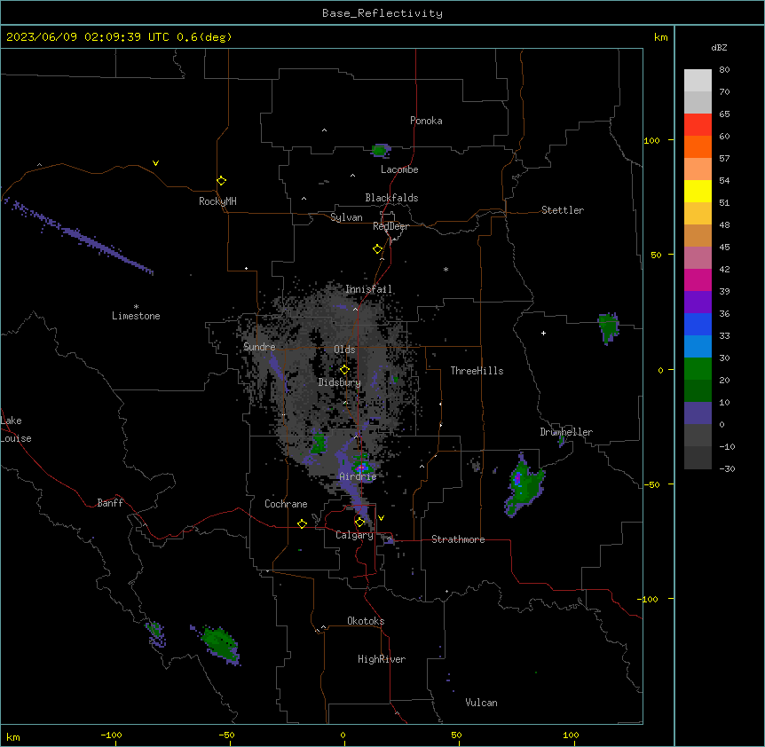Click the large green storm cell south of Drumheller
This screenshot has width=765, height=747.
pos(524,485)
